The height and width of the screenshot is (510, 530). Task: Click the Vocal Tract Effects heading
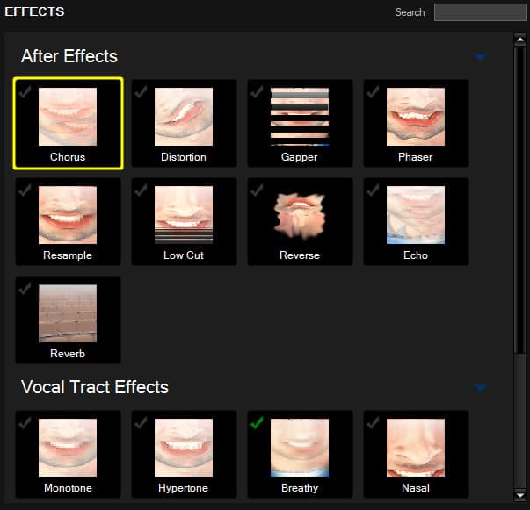pos(95,387)
